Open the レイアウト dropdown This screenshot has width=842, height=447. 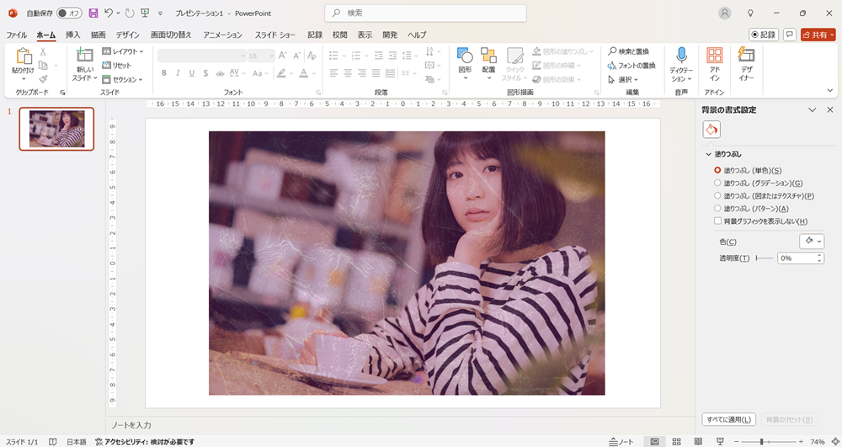click(x=123, y=51)
